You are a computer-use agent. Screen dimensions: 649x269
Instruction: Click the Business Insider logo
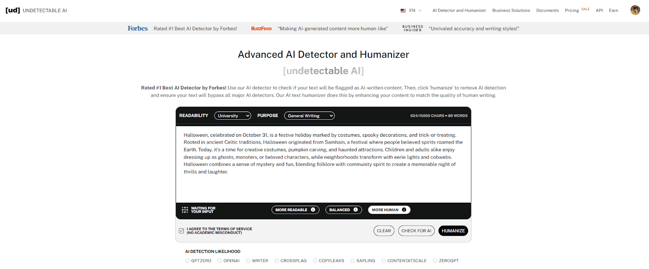(413, 28)
